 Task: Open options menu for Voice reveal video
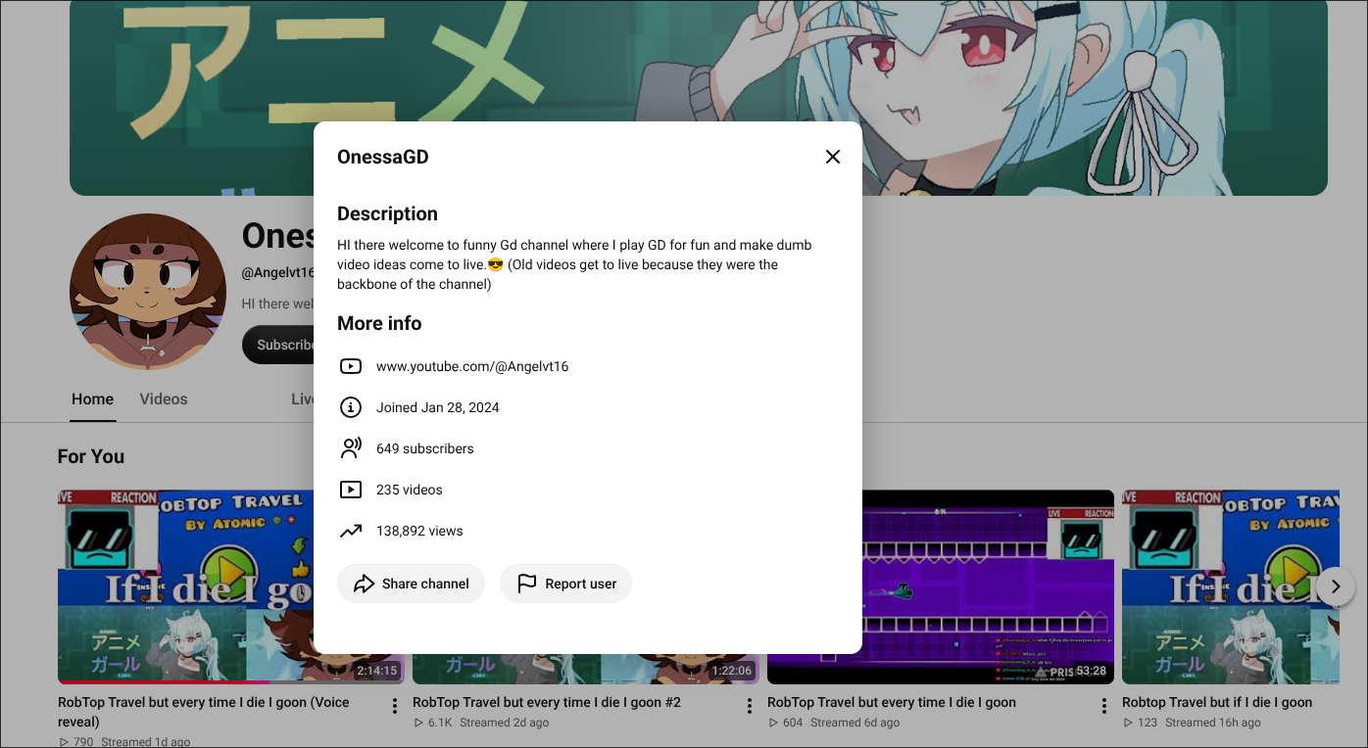tap(395, 706)
